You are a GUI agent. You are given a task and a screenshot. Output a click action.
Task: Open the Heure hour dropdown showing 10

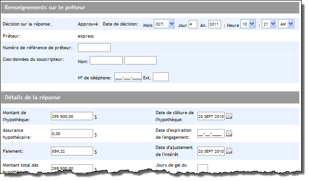tap(248, 24)
